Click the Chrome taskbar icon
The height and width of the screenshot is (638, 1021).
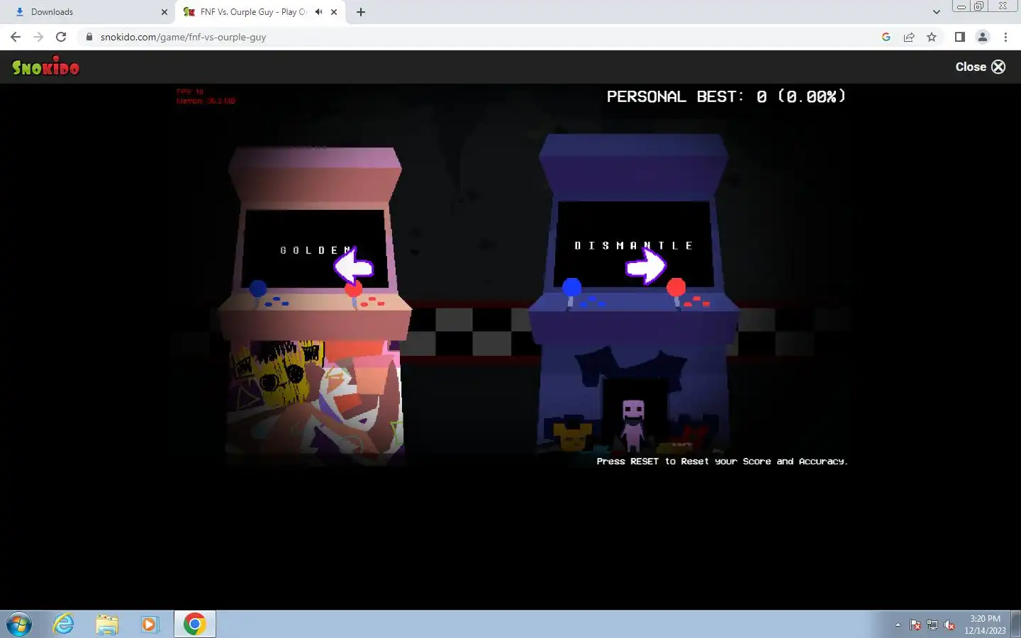194,625
